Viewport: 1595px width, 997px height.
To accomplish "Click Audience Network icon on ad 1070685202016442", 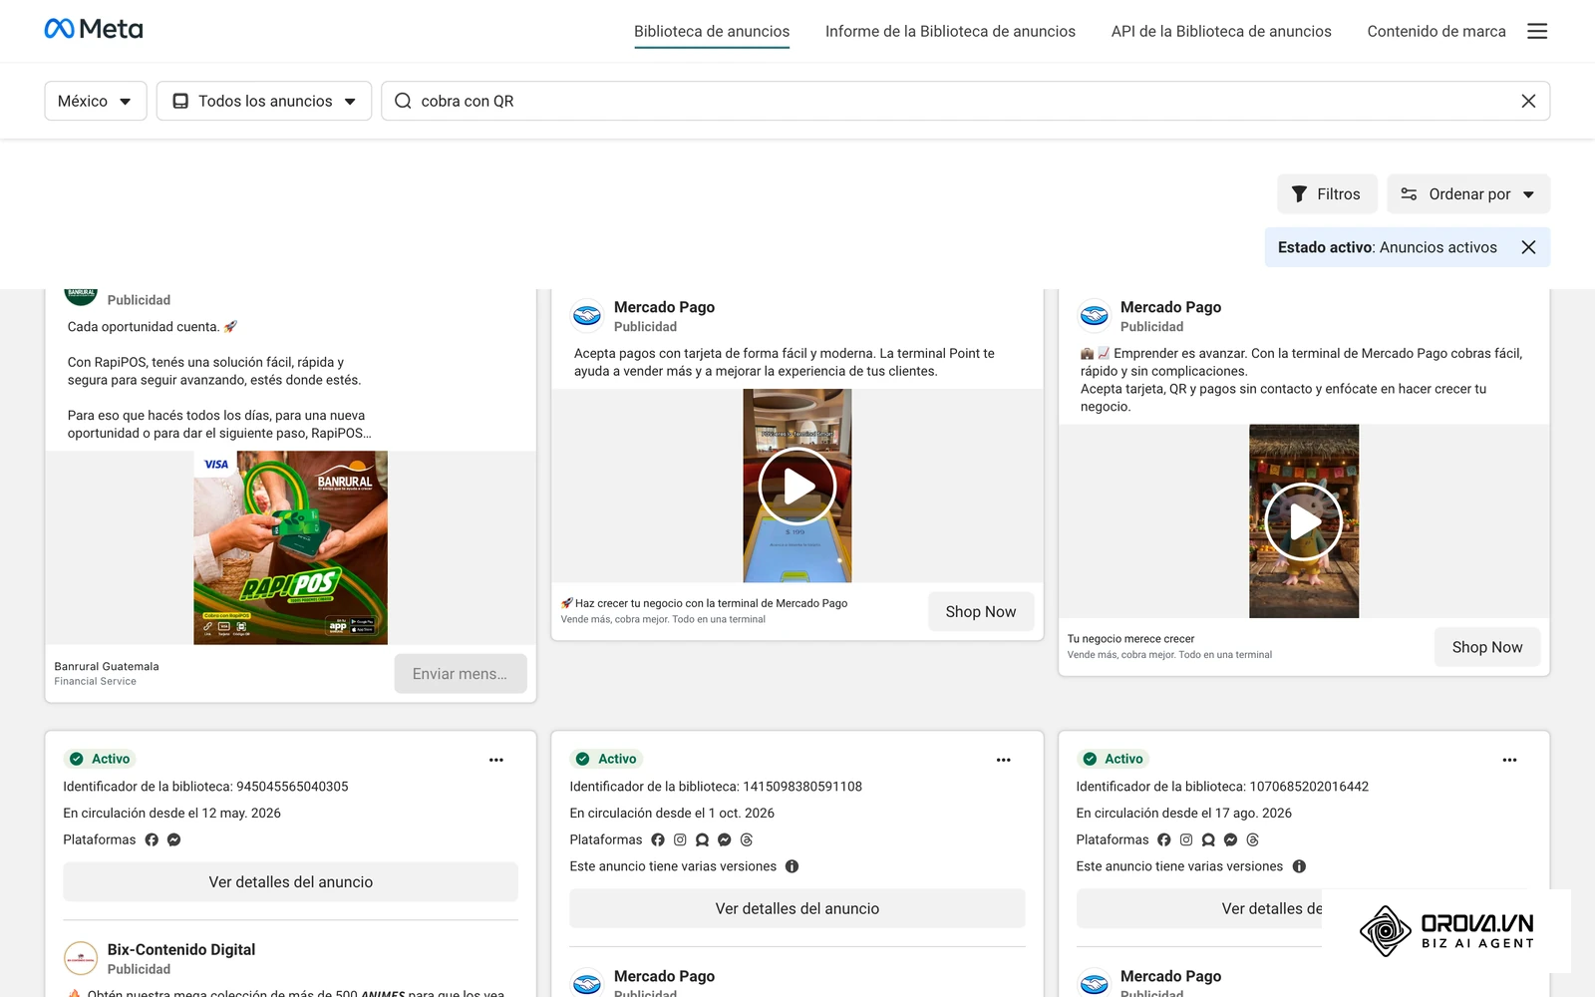I will tap(1208, 839).
